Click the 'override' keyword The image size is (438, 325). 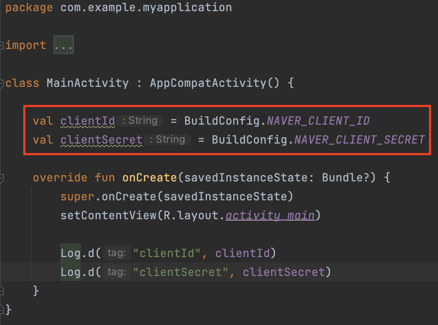point(60,178)
